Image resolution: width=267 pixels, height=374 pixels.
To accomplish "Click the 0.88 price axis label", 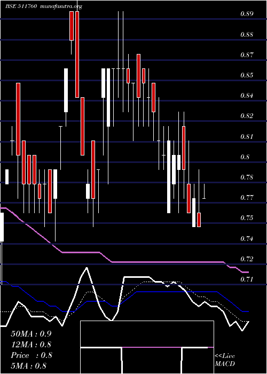I will (x=247, y=34).
